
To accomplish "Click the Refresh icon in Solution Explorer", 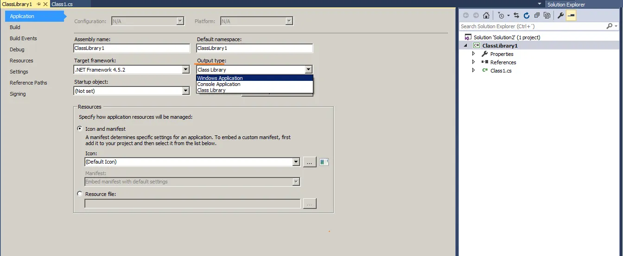I will pos(527,15).
